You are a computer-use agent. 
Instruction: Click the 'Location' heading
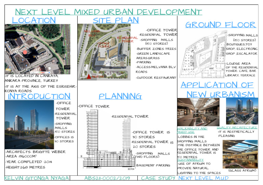click(34, 20)
